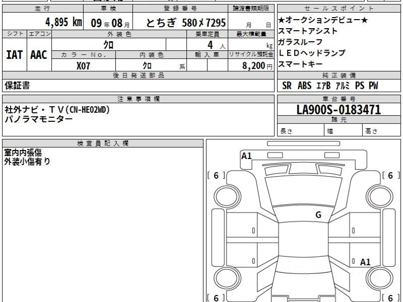Click the G mark on the windshield

[x=318, y=215]
